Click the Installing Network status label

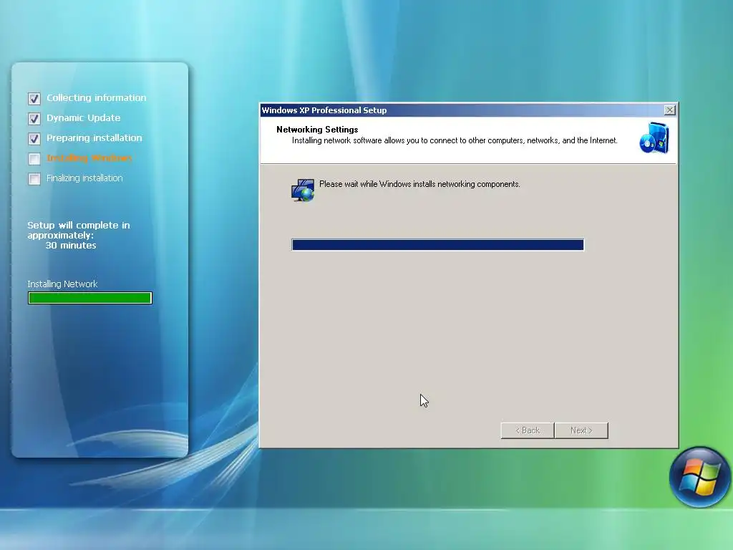pos(62,284)
